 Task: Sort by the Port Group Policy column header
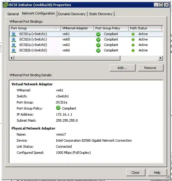point(111,28)
